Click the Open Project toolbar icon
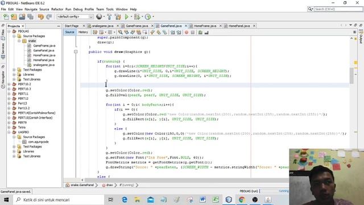The height and width of the screenshot is (205, 364). point(22,17)
